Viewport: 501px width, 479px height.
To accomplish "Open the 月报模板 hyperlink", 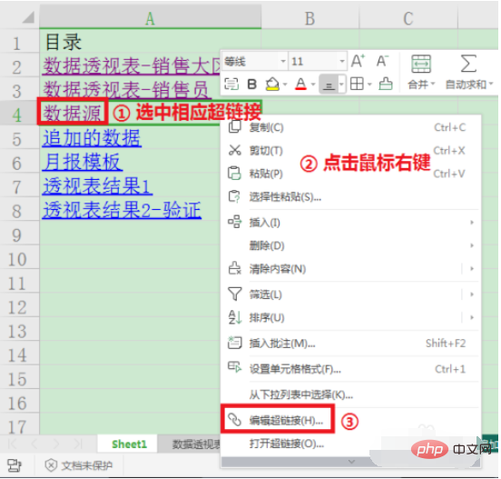I will coord(82,162).
